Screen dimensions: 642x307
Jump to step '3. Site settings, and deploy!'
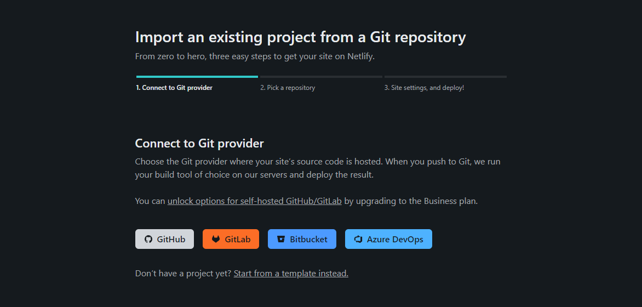tap(424, 88)
